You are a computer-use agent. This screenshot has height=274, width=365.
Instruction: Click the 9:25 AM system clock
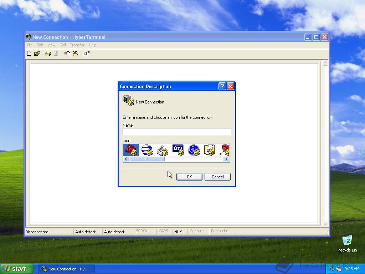click(x=352, y=269)
